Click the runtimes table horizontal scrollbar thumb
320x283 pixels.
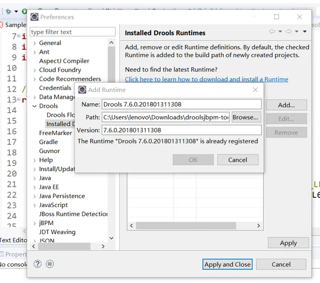(186, 226)
